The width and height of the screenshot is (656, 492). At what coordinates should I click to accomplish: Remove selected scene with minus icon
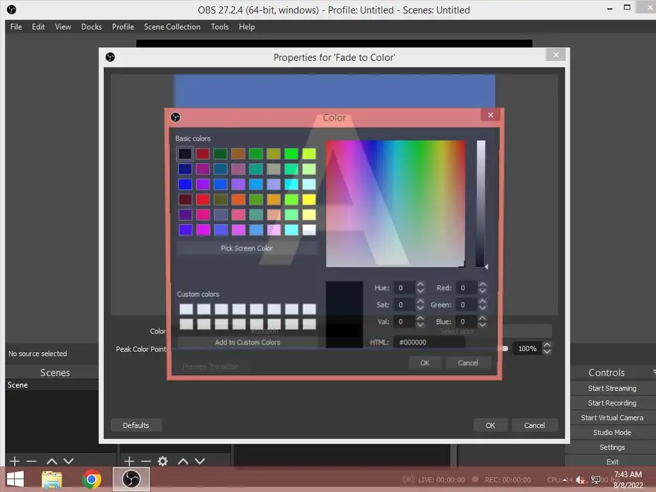pyautogui.click(x=31, y=461)
